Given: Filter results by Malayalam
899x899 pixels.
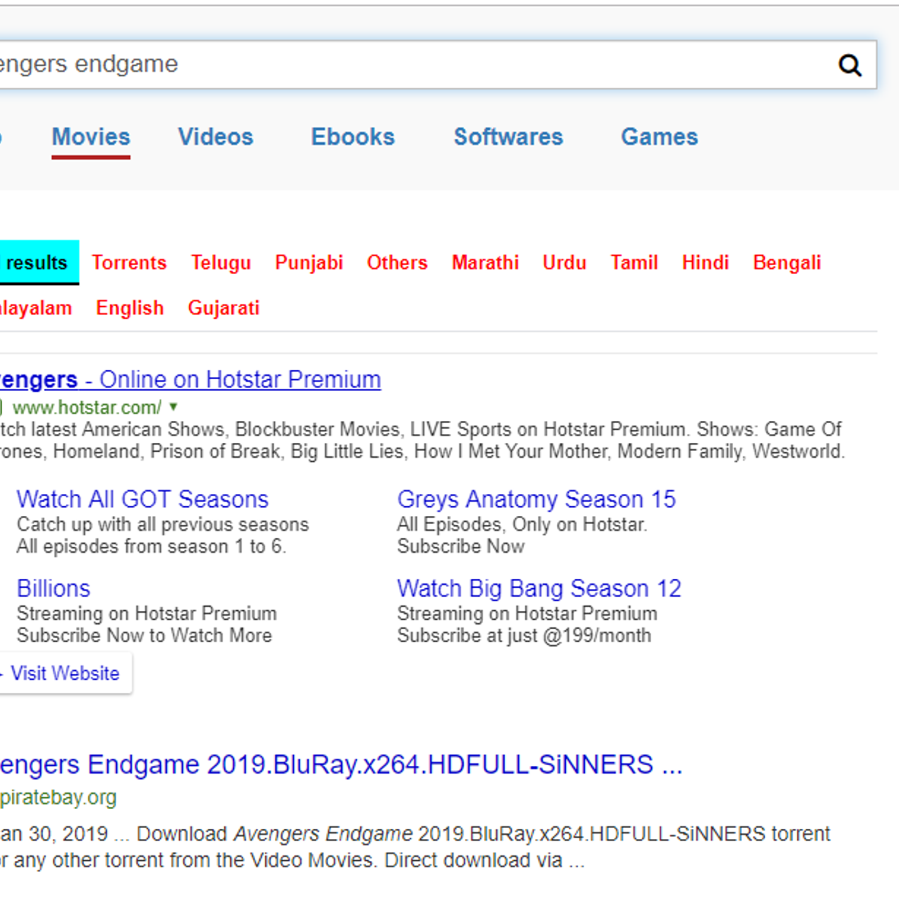Looking at the screenshot, I should [x=35, y=308].
